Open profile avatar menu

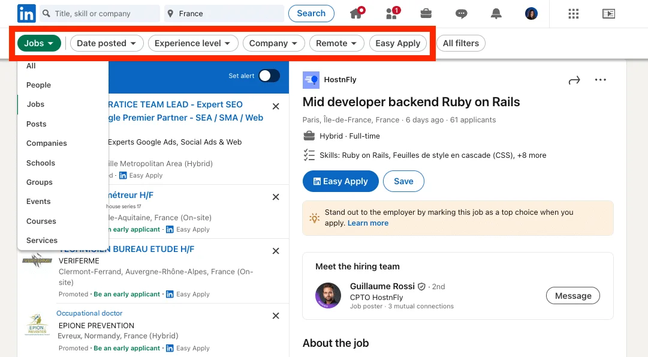coord(531,14)
